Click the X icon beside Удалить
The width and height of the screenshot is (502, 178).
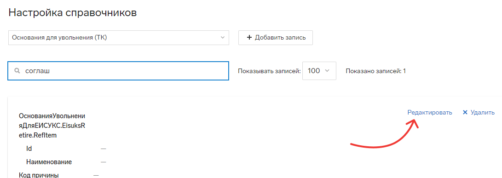tap(465, 112)
